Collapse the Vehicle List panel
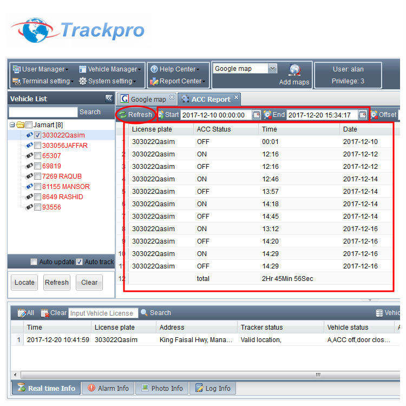 [x=109, y=98]
